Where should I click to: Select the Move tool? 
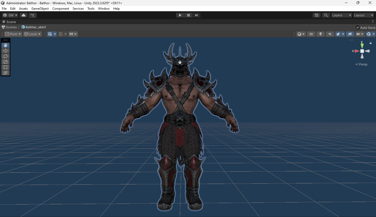click(x=5, y=51)
